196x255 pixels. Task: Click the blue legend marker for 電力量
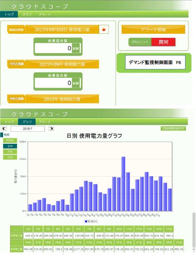click(x=86, y=221)
